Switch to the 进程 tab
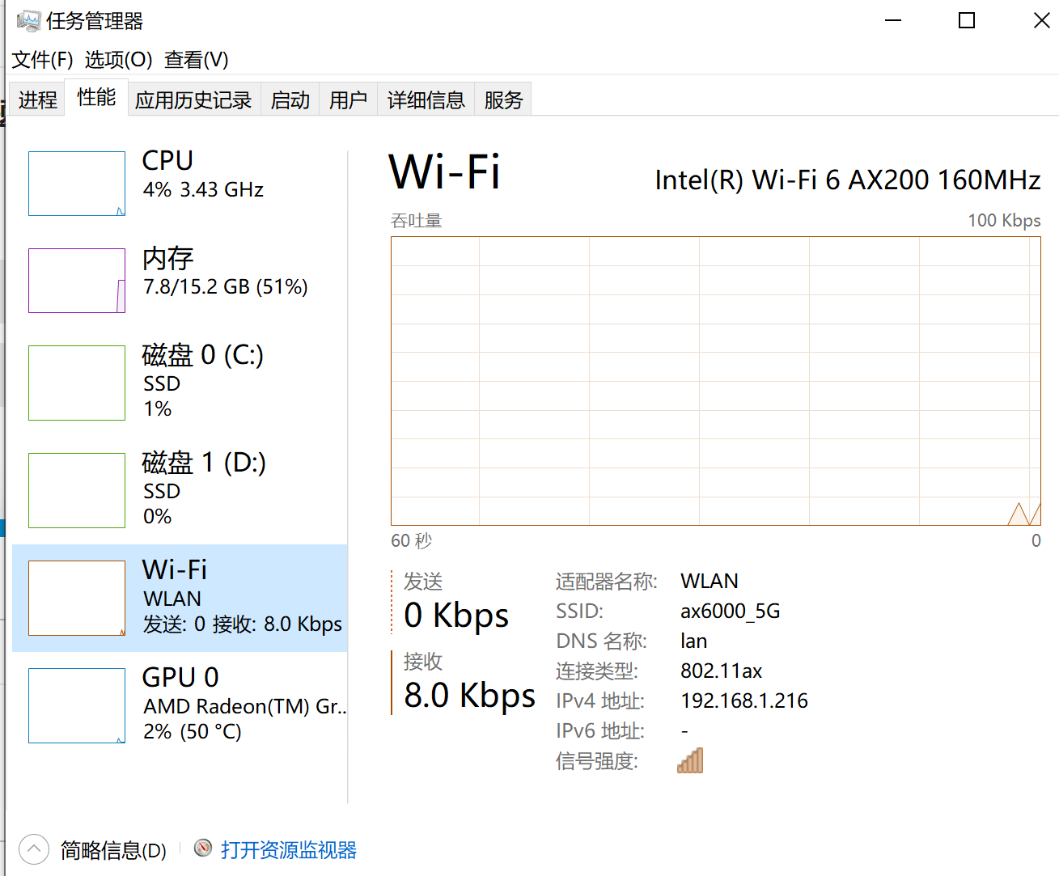The width and height of the screenshot is (1059, 876). coord(37,99)
